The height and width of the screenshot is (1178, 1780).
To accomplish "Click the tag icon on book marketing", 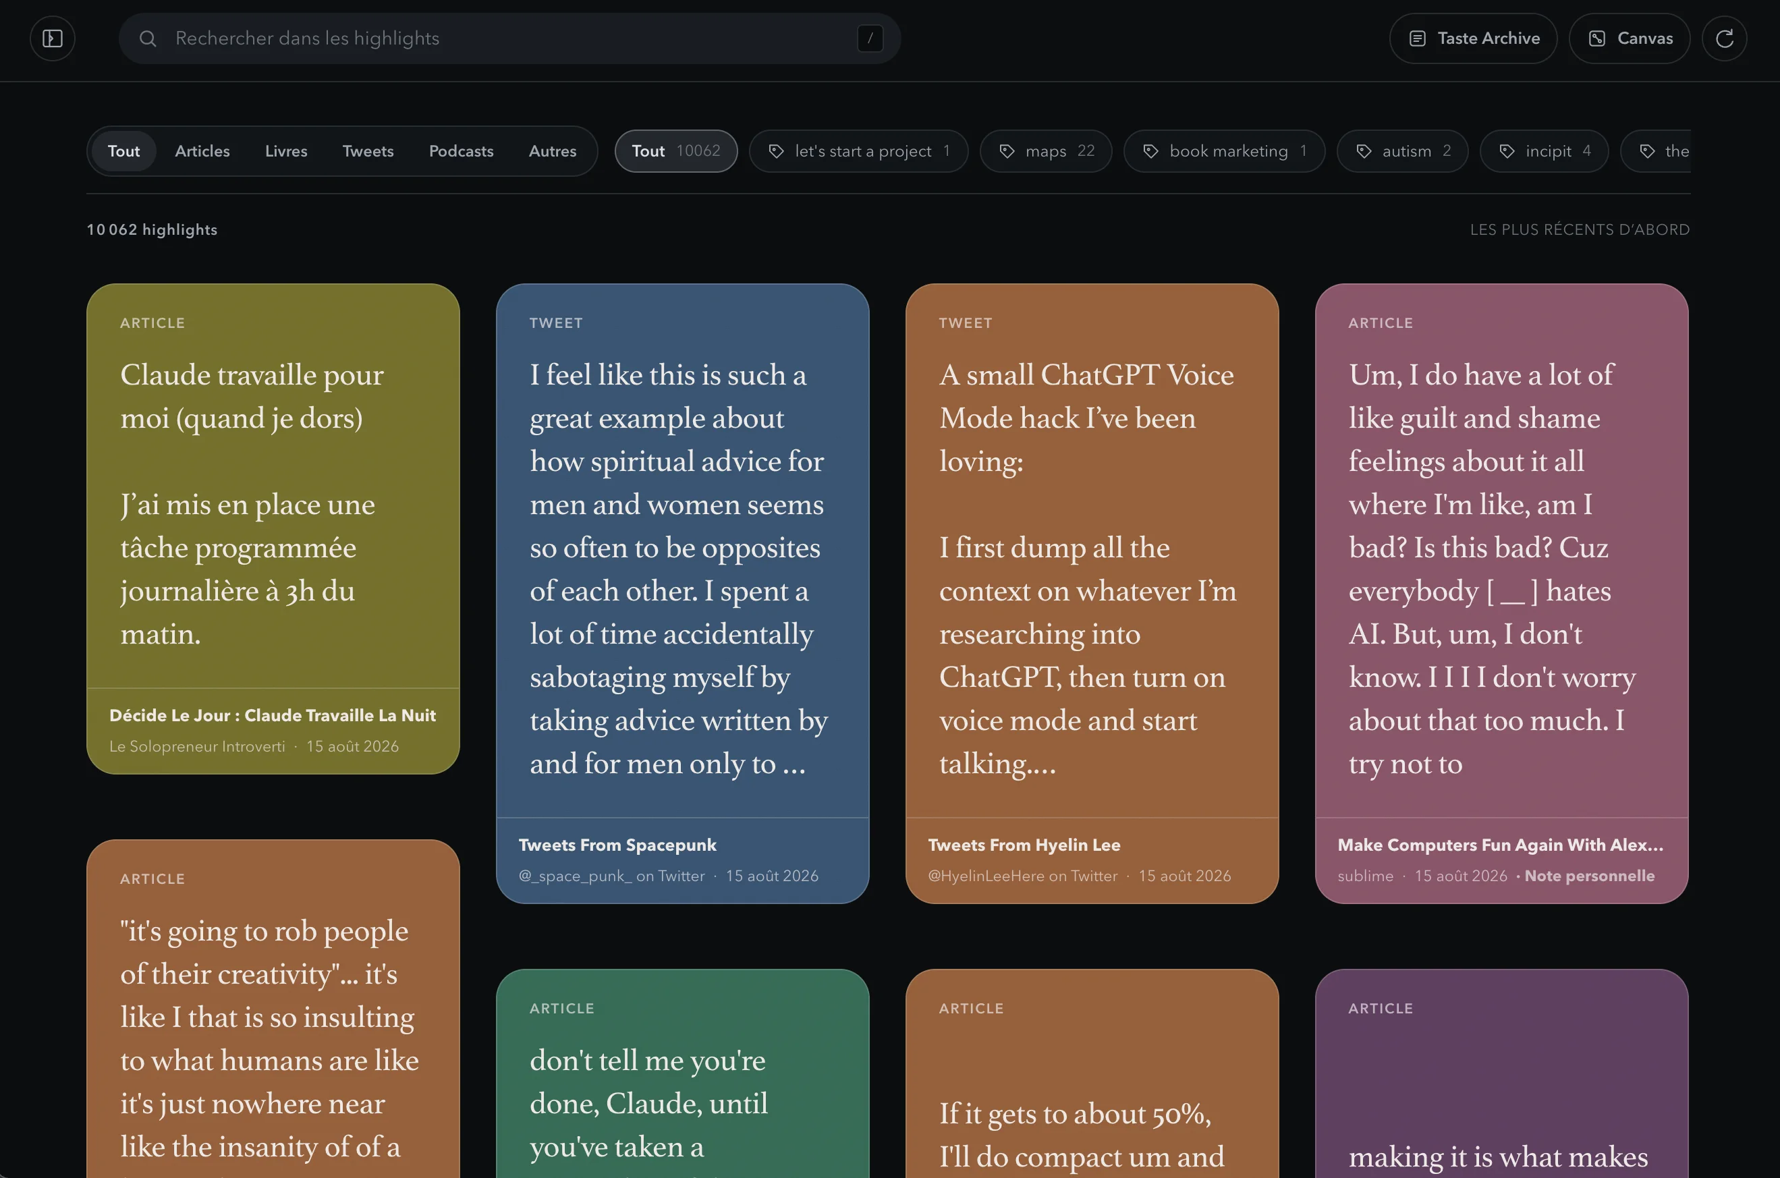I will click(1150, 151).
